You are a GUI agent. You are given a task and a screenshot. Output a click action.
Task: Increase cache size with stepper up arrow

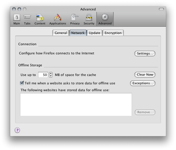(x=51, y=73)
